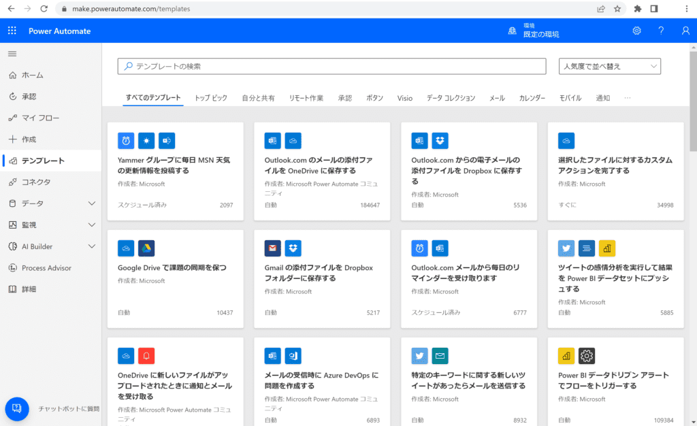Viewport: 697px width, 426px height.
Task: Click the settings gear in header
Action: point(636,31)
